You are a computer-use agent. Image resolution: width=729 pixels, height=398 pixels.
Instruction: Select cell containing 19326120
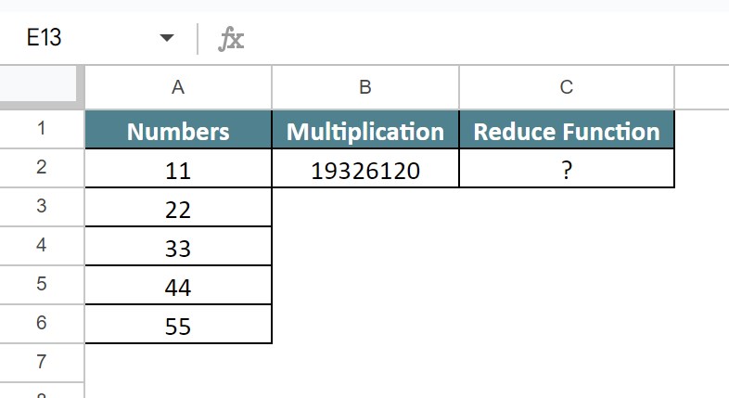[365, 168]
